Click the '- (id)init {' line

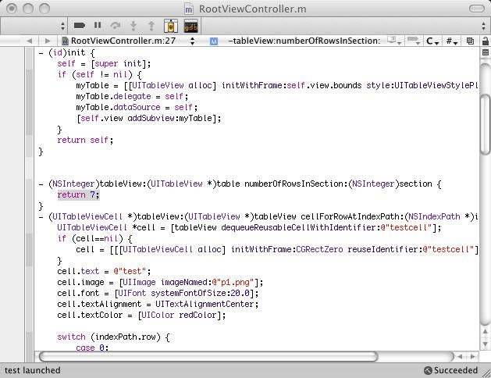coord(66,52)
